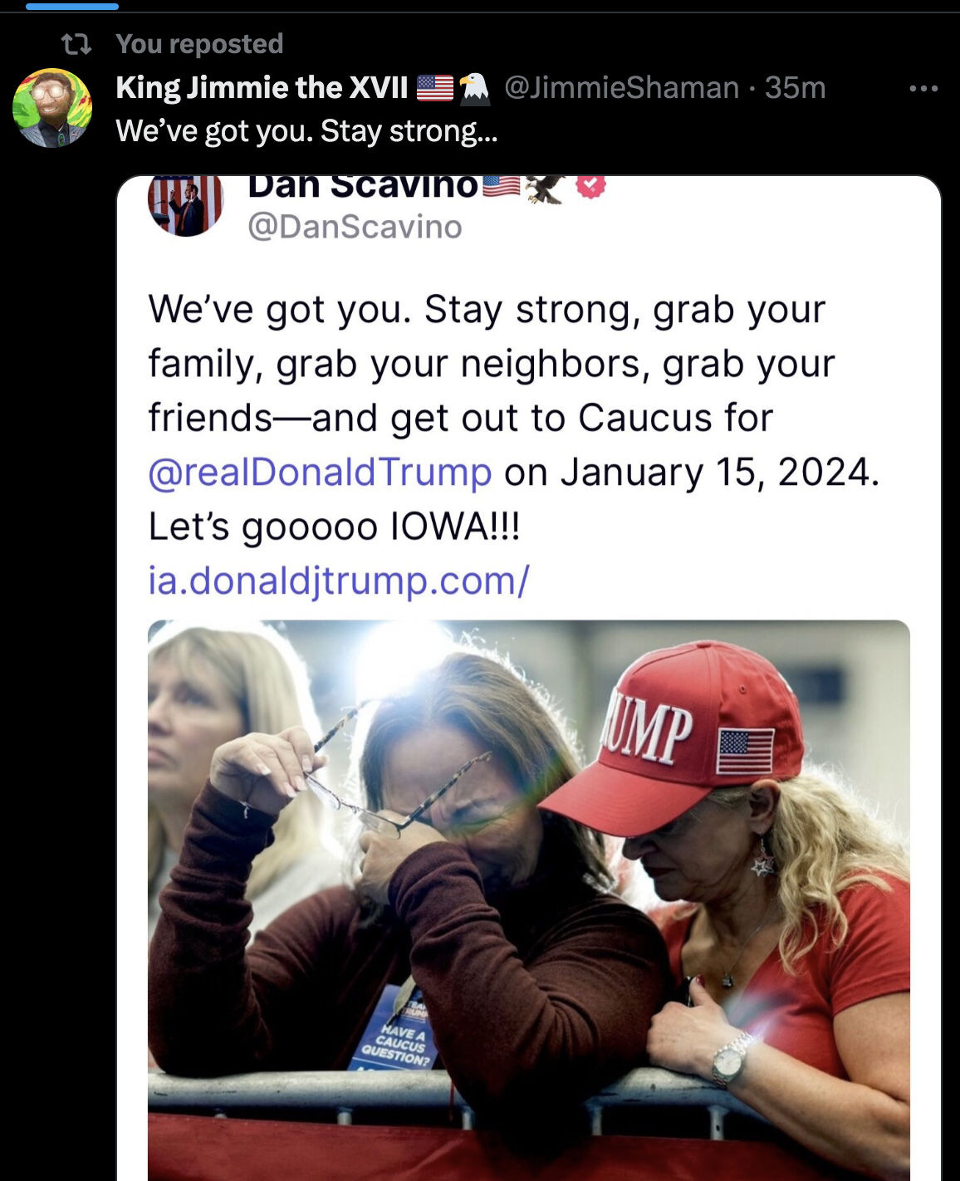Click the pink verified checkmark badge
This screenshot has height=1181, width=960.
[590, 186]
